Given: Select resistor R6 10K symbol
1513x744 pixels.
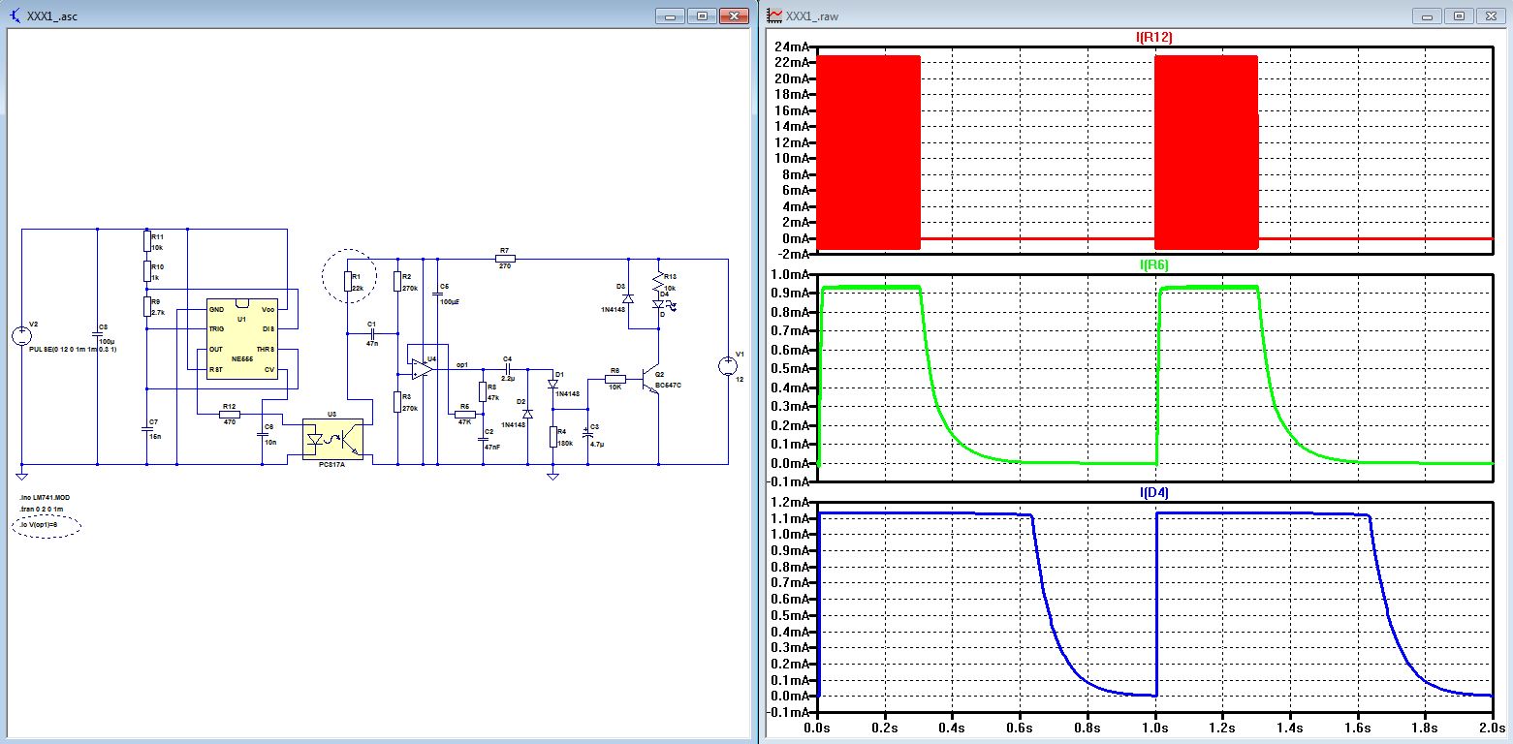Looking at the screenshot, I should (x=614, y=379).
